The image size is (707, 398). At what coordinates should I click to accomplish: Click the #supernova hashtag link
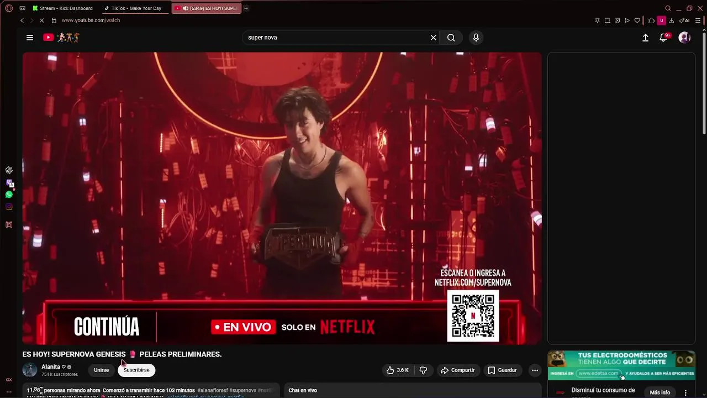(x=243, y=390)
